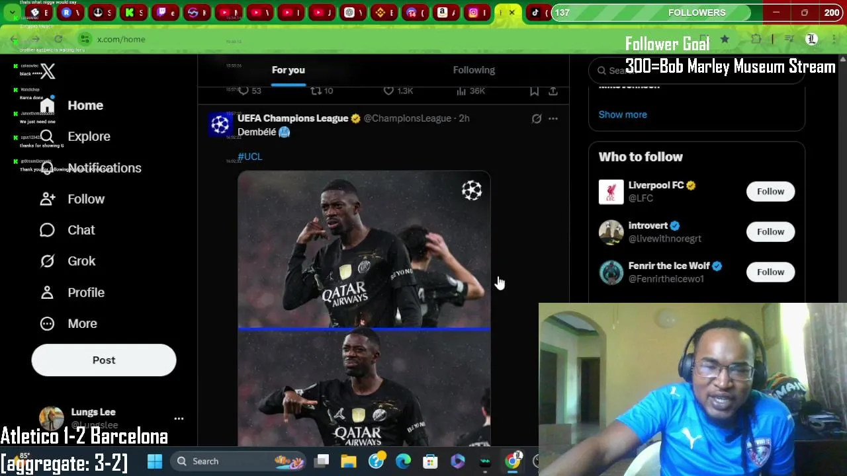847x476 pixels.
Task: Reload the page
Action: [58, 40]
